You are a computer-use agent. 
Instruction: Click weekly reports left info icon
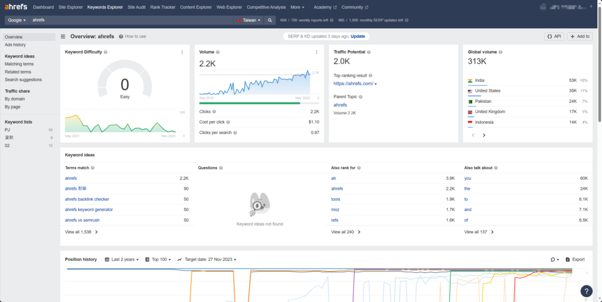pyautogui.click(x=332, y=21)
